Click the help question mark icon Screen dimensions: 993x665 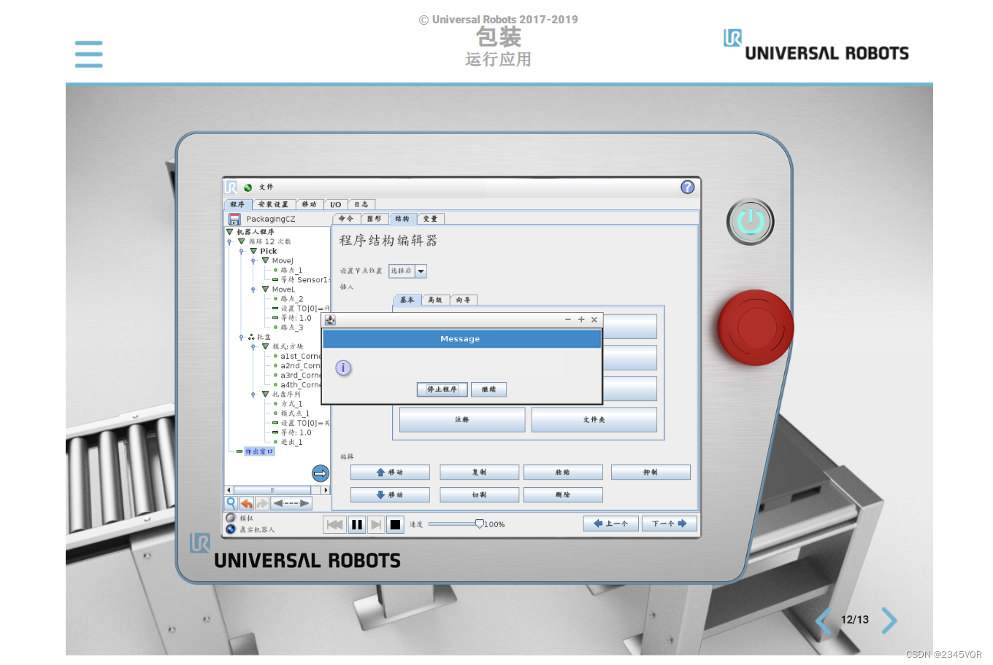(x=687, y=187)
